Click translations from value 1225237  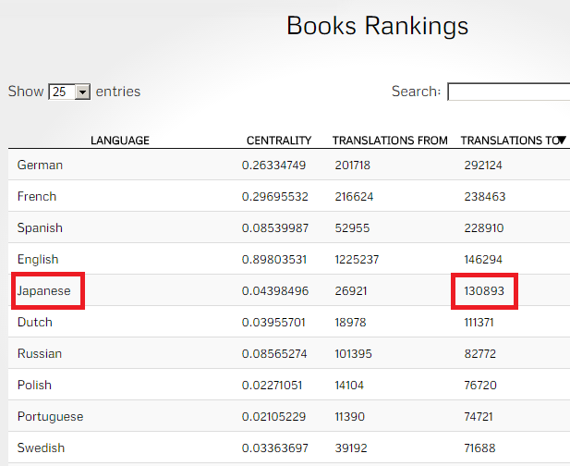pos(357,260)
